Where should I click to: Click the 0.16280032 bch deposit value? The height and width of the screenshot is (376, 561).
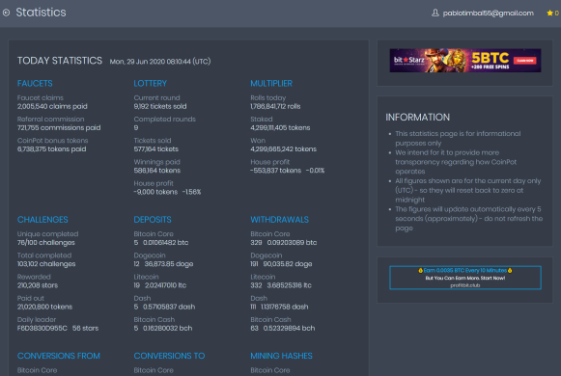point(168,328)
